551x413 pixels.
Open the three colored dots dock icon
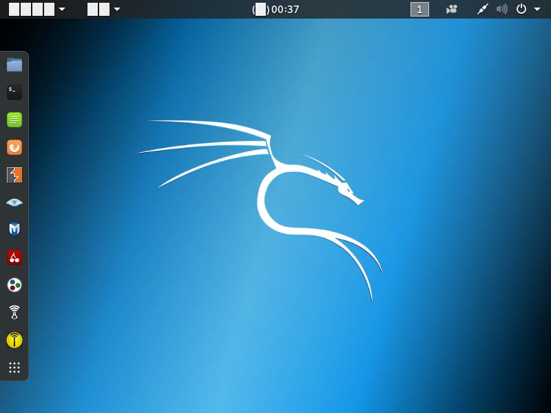click(x=14, y=285)
